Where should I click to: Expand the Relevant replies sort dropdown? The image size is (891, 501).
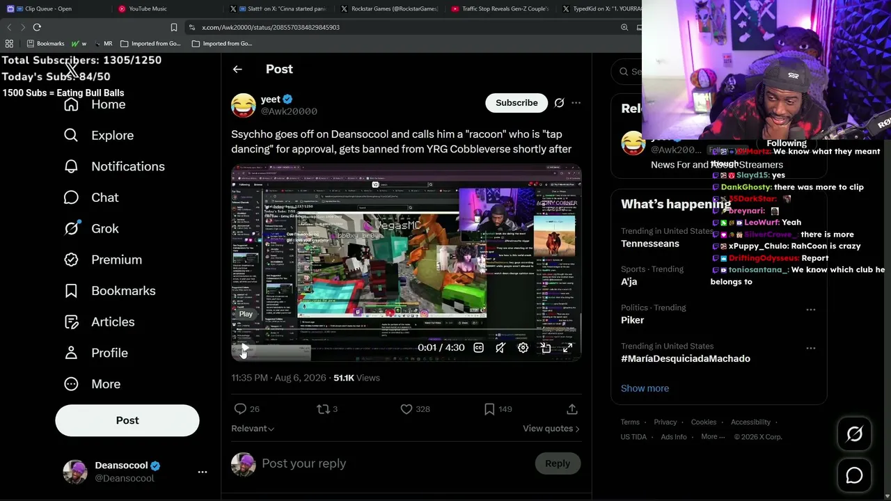coord(253,429)
